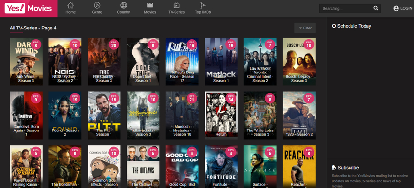Image resolution: width=414 pixels, height=188 pixels.
Task: Click EPS 9 badge on Daredevil
Action: 36,98
